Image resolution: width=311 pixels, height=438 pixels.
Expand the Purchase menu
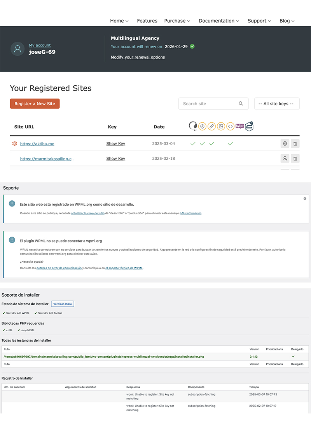point(177,21)
